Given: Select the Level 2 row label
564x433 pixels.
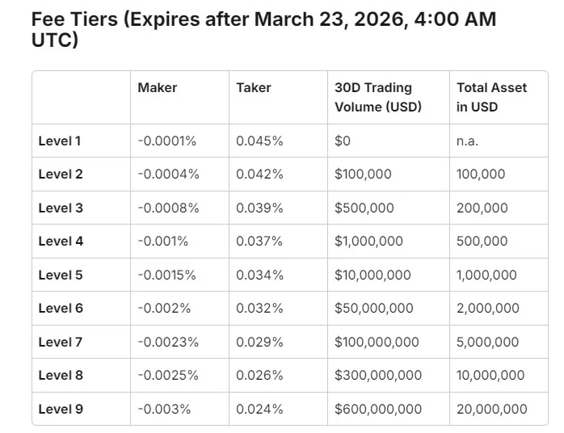Looking at the screenshot, I should tap(61, 174).
